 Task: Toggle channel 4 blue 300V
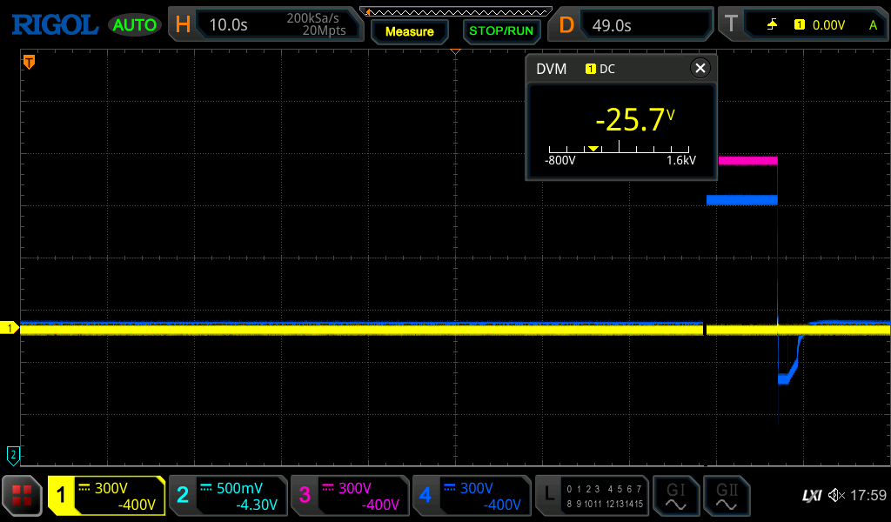[x=472, y=496]
